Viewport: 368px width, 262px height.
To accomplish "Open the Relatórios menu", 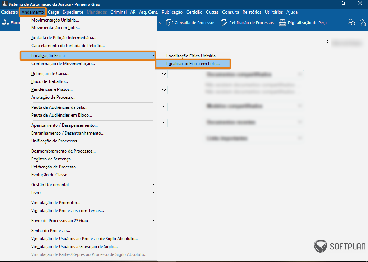I will tap(252, 12).
